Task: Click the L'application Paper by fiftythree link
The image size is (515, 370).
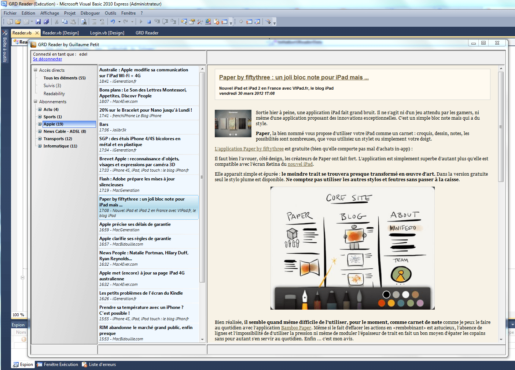Action: coord(249,149)
